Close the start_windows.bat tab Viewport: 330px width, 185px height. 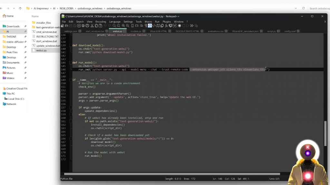[107, 31]
